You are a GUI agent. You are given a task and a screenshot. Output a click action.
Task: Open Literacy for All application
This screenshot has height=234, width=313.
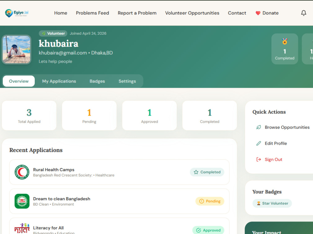tap(119, 226)
